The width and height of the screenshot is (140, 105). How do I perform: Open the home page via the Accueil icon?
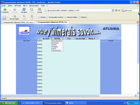point(40,10)
